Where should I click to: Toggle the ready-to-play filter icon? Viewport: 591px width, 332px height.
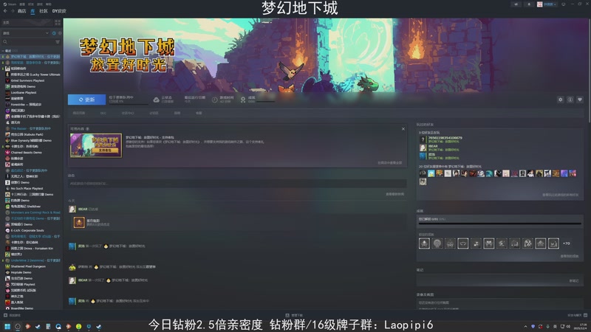pos(60,33)
